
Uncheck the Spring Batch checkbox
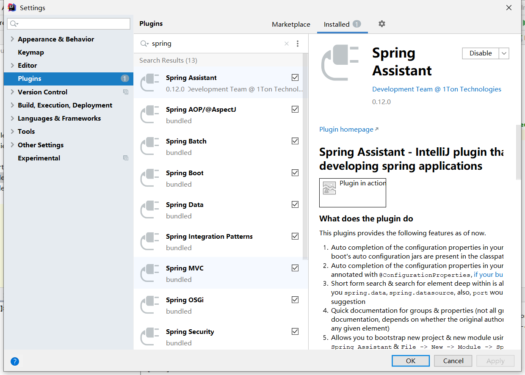pos(295,141)
